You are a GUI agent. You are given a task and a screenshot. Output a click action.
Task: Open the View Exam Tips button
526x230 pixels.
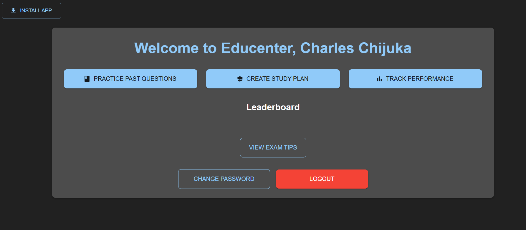click(x=273, y=147)
